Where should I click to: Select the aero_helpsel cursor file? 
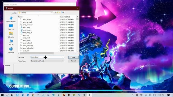tap(27, 43)
